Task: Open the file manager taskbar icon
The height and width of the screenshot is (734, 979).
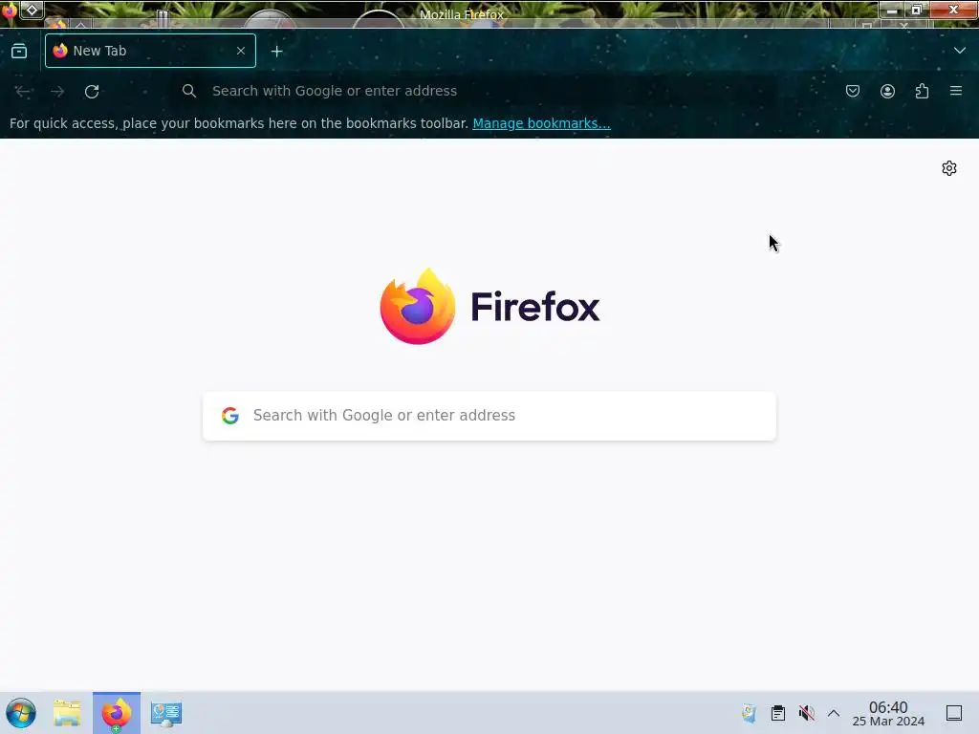Action: tap(67, 713)
